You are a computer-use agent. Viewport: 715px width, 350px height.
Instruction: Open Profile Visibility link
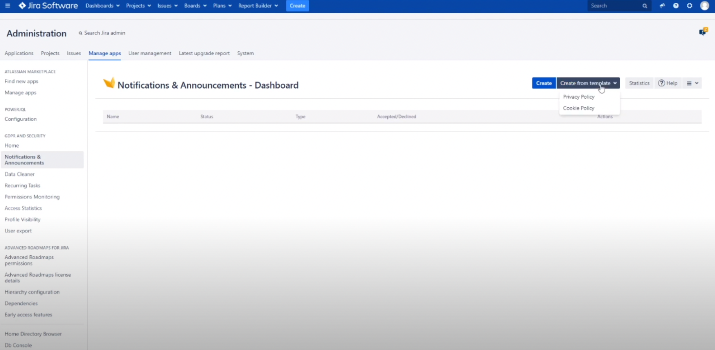tap(22, 220)
